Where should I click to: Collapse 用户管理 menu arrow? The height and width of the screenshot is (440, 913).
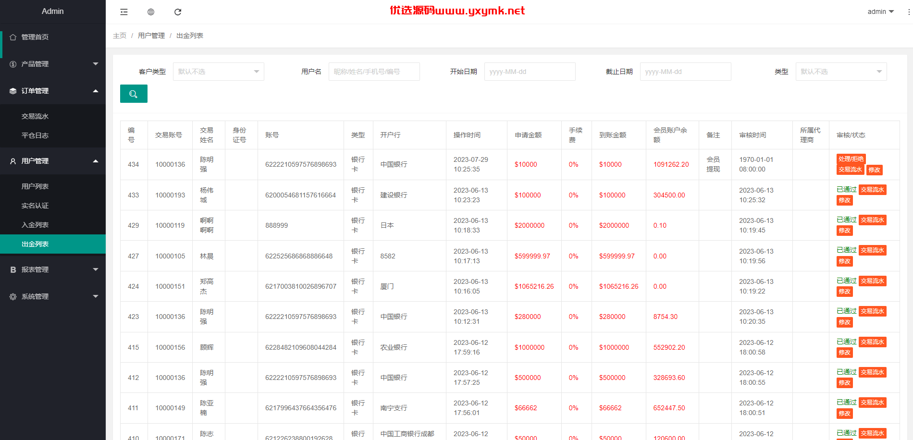[96, 161]
